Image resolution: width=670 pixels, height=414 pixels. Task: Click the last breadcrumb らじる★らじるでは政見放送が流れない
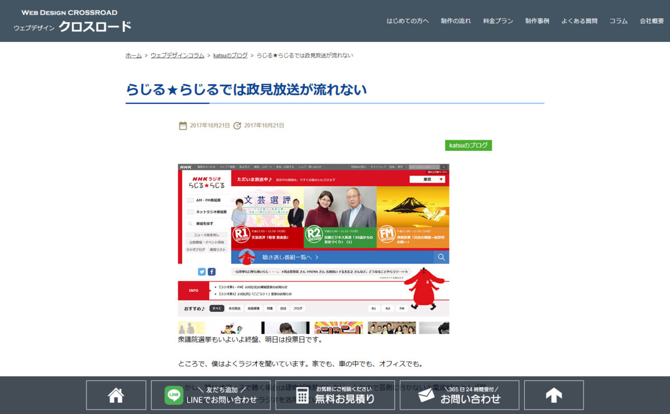click(305, 55)
